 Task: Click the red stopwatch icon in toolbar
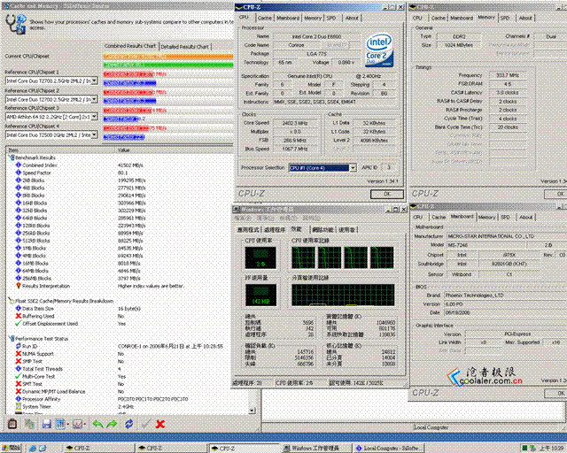12,424
